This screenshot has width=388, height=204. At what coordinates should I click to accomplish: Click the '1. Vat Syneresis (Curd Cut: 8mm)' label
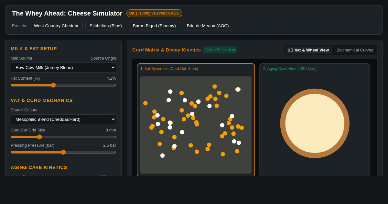pyautogui.click(x=169, y=69)
